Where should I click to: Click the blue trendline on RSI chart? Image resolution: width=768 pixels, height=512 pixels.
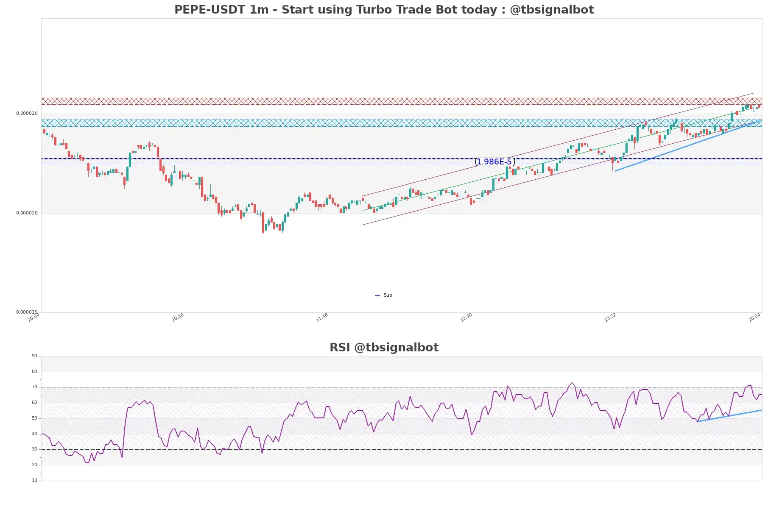click(729, 416)
